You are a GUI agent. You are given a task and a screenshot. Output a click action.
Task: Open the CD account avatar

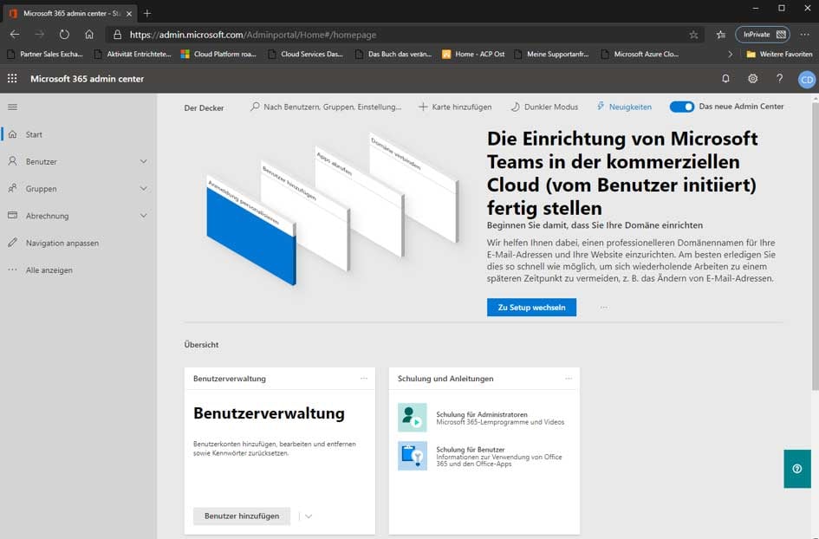pyautogui.click(x=807, y=80)
